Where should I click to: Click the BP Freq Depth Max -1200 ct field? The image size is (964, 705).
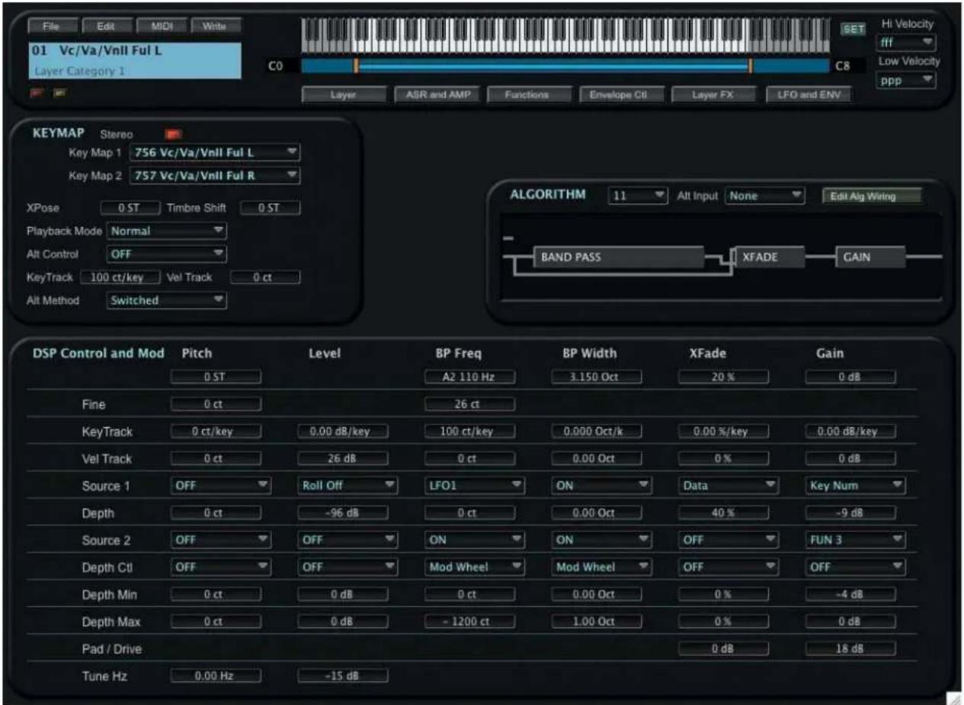pyautogui.click(x=470, y=621)
